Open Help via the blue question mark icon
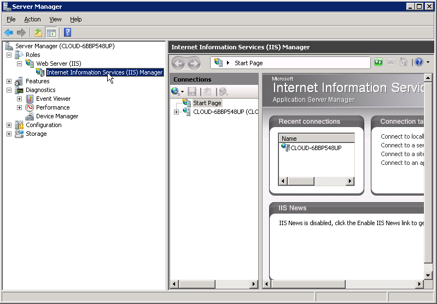The height and width of the screenshot is (304, 437). (x=67, y=32)
